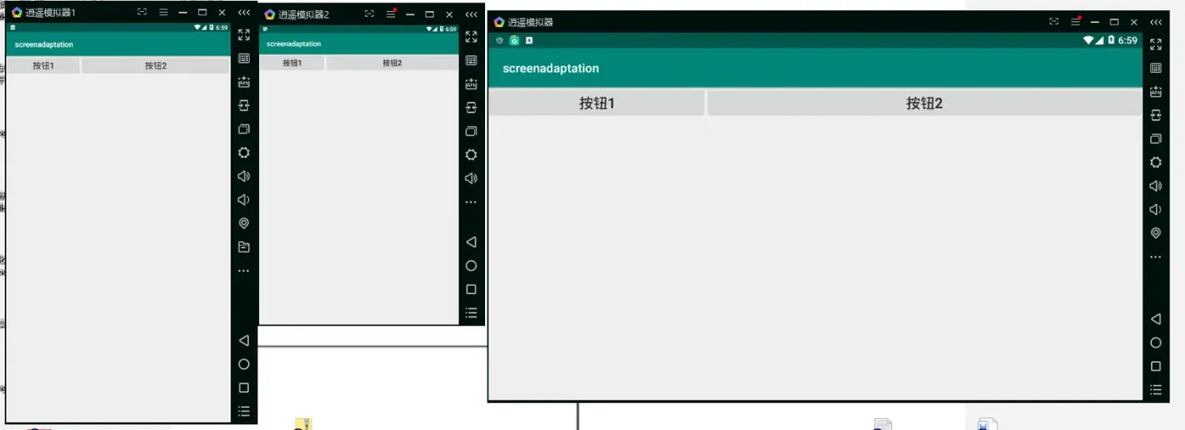The image size is (1185, 430).
Task: Rotate the screen in 逍遥模拟器1 sidebar
Action: point(244,106)
